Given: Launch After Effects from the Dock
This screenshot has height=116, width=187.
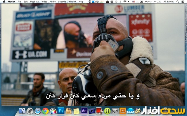Looking at the screenshot, I should [x=84, y=111].
